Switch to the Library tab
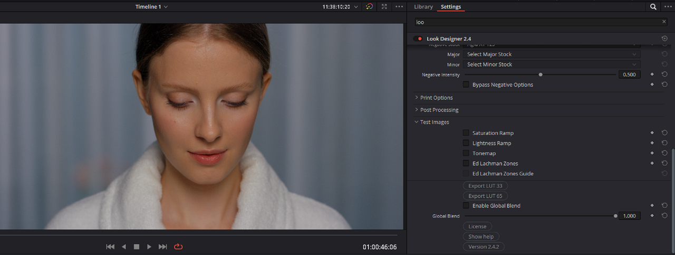 pyautogui.click(x=423, y=7)
